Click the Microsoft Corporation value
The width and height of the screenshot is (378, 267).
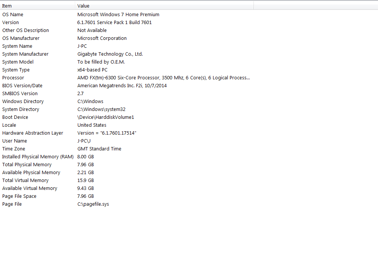pyautogui.click(x=102, y=38)
